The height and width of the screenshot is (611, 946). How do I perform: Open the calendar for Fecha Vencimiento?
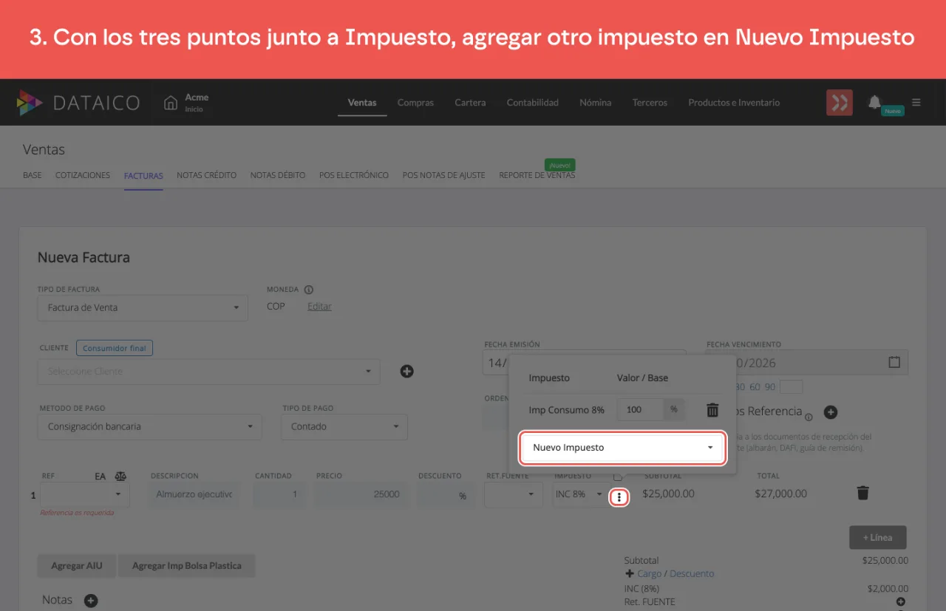(x=894, y=362)
